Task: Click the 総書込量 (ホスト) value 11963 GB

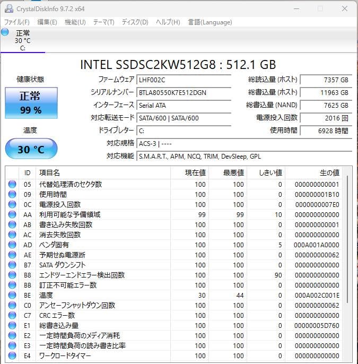Action: (326, 93)
